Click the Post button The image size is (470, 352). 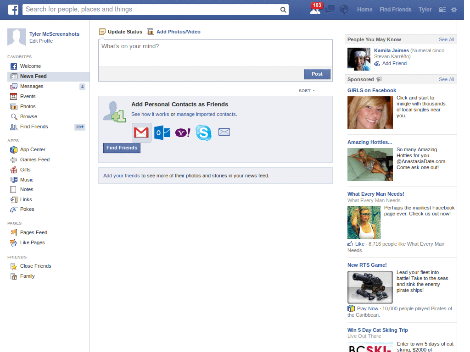(x=317, y=74)
